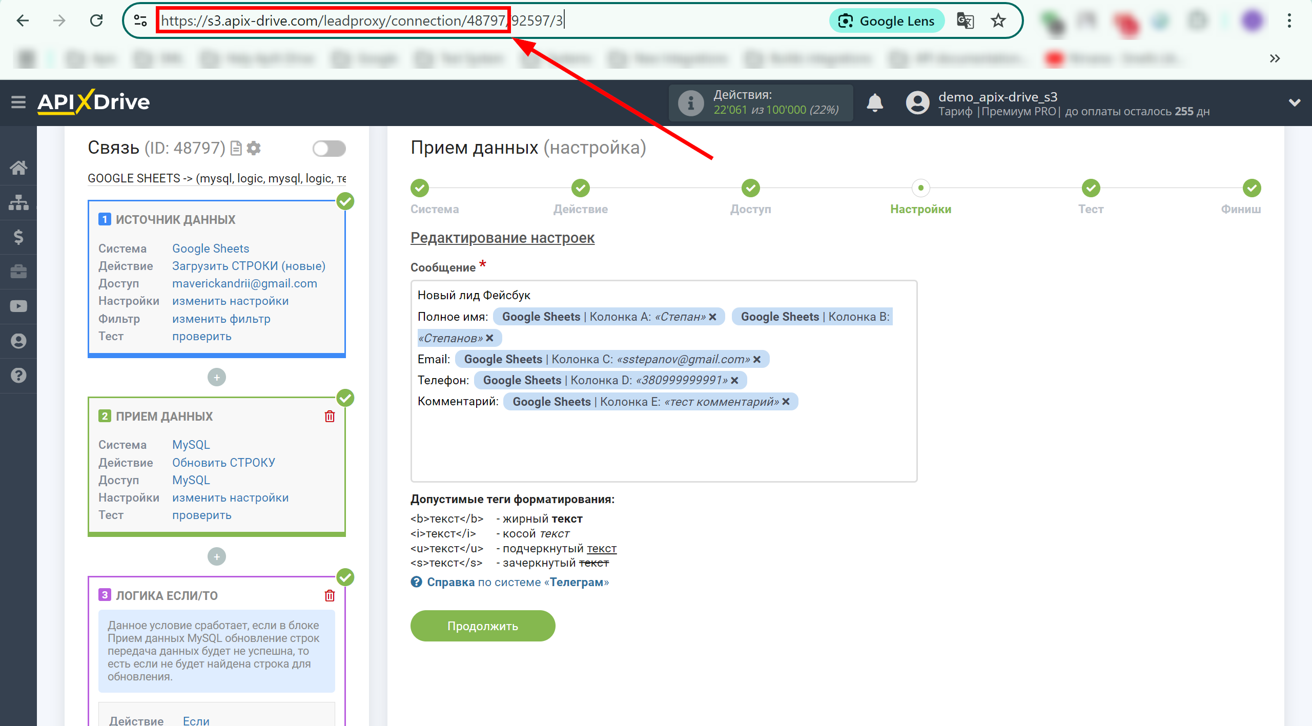Click the browser address bar URL
This screenshot has height=726, width=1312.
pos(362,20)
